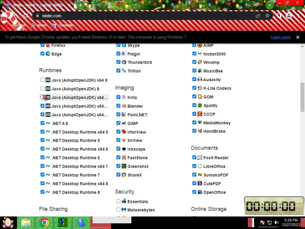305x229 pixels.
Task: Click the CCCP icon
Action: click(200, 114)
